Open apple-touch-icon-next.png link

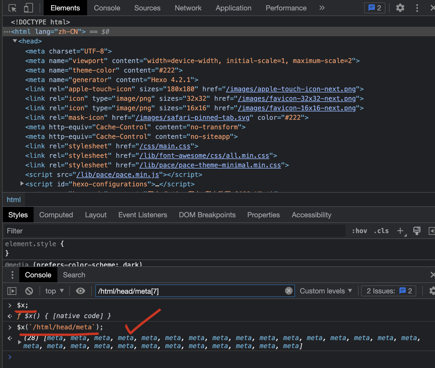point(291,89)
